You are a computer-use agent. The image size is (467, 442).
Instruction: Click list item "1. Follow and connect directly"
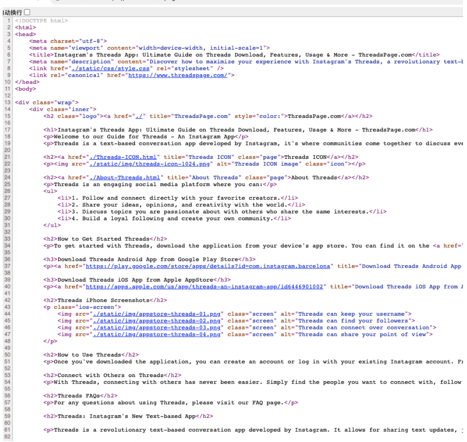click(x=178, y=198)
